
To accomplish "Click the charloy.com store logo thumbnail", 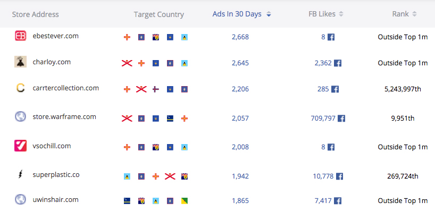I will click(21, 62).
